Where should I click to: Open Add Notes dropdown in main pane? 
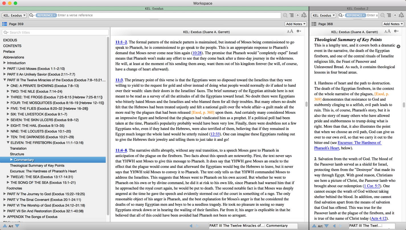pyautogui.click(x=296, y=24)
